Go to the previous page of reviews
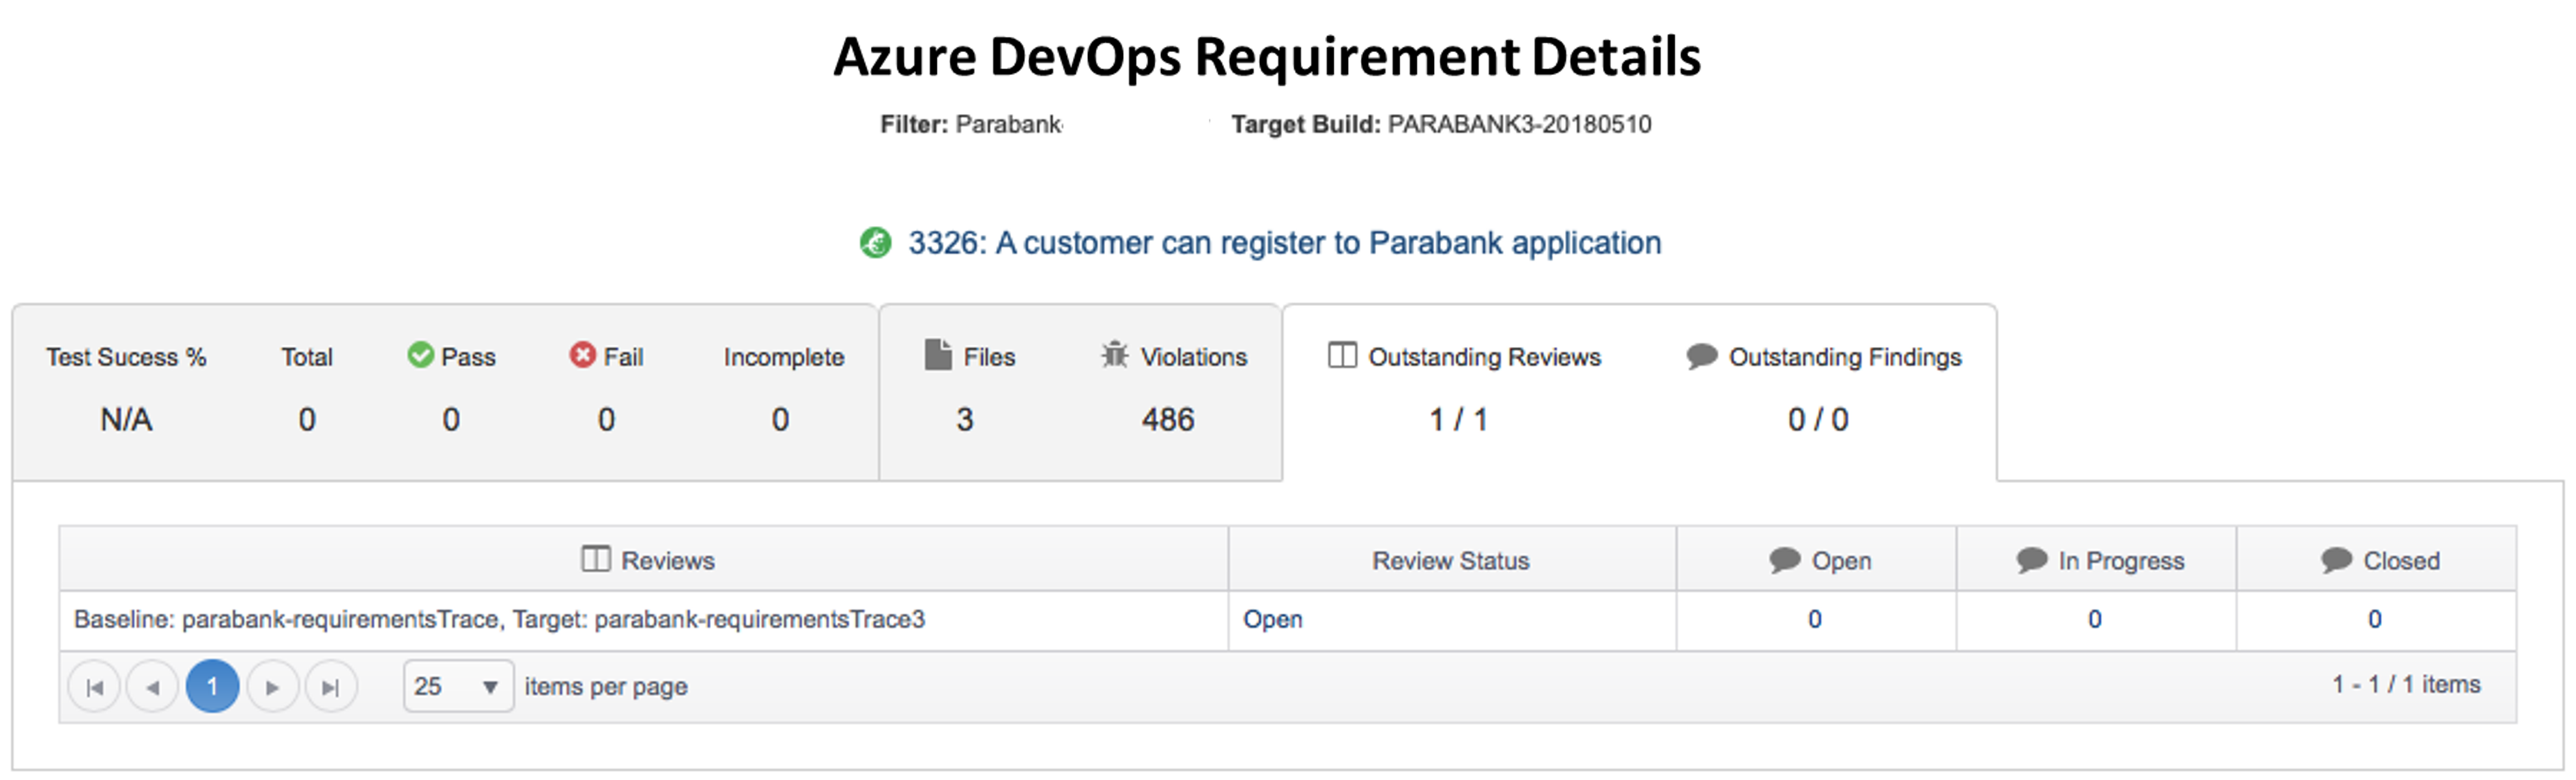This screenshot has width=2576, height=780. (x=152, y=687)
